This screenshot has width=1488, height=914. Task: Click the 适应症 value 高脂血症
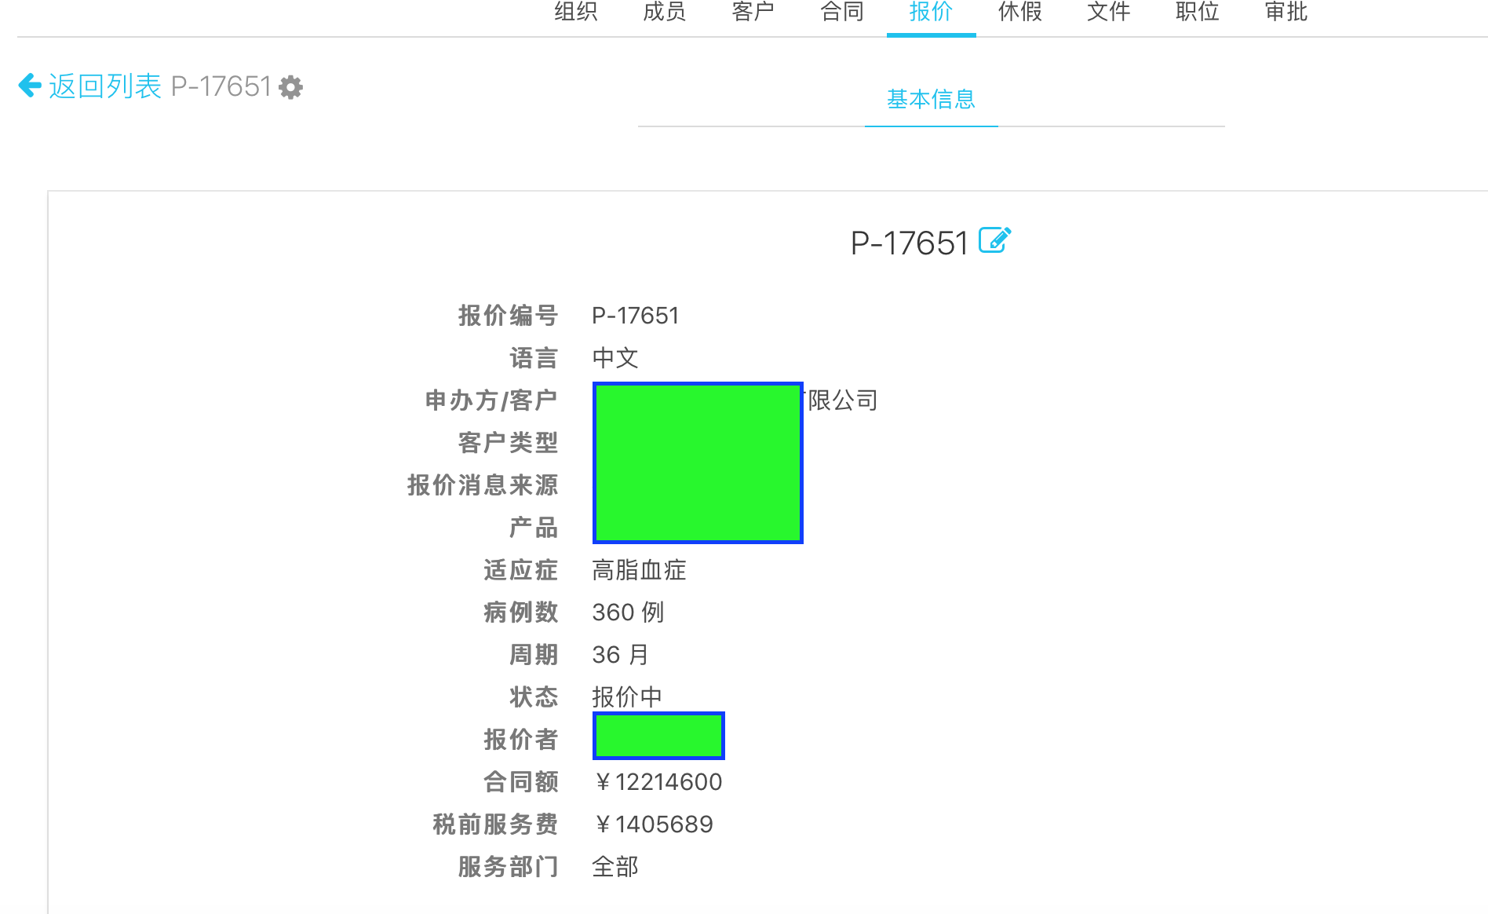[639, 570]
